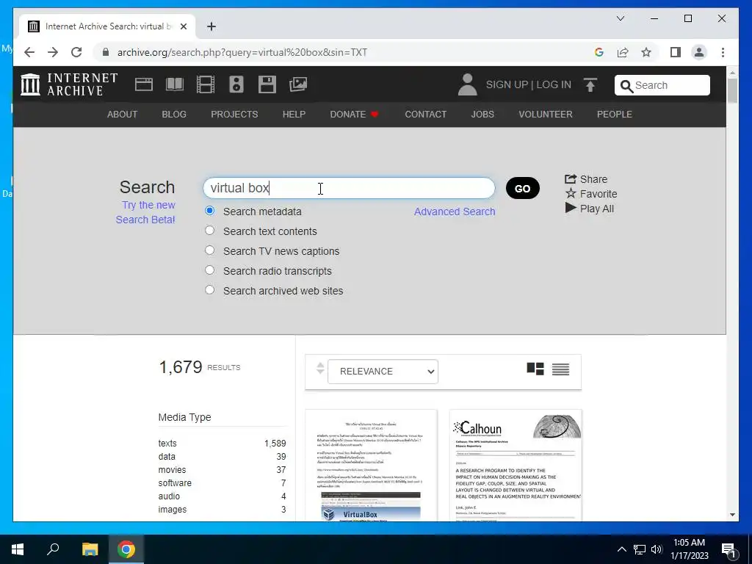
Task: Open the Advanced Search link
Action: [455, 211]
